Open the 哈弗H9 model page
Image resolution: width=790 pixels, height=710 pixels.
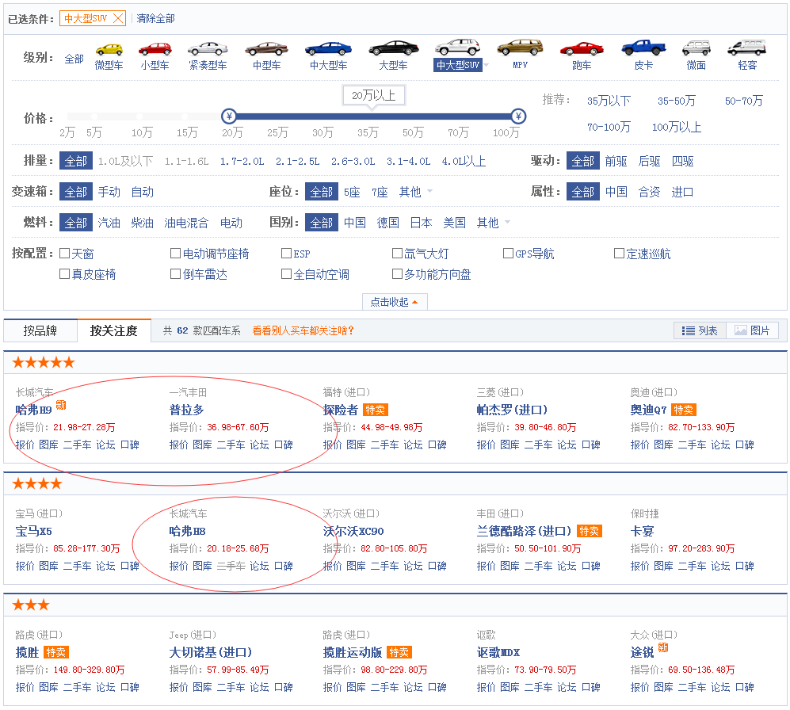[x=34, y=410]
